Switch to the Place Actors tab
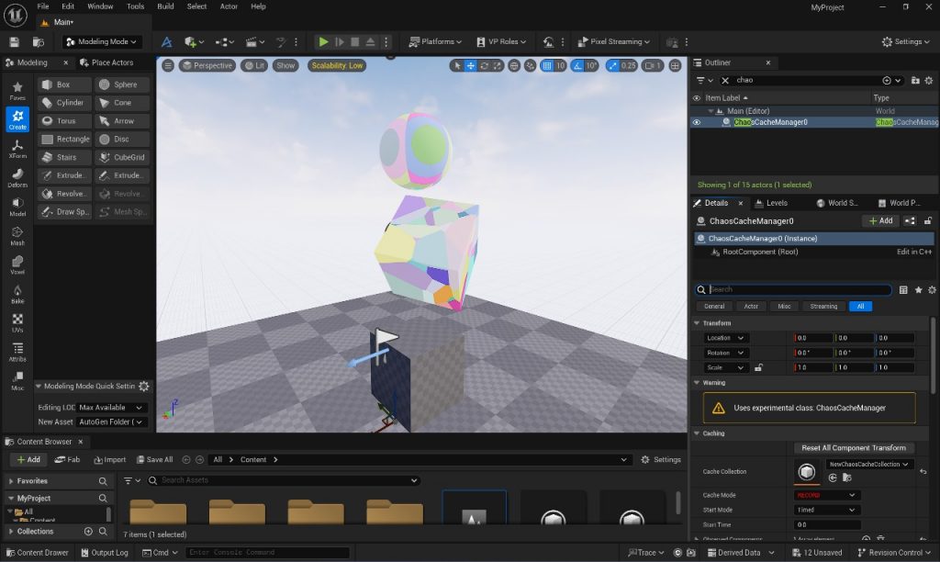940x562 pixels. pos(106,62)
